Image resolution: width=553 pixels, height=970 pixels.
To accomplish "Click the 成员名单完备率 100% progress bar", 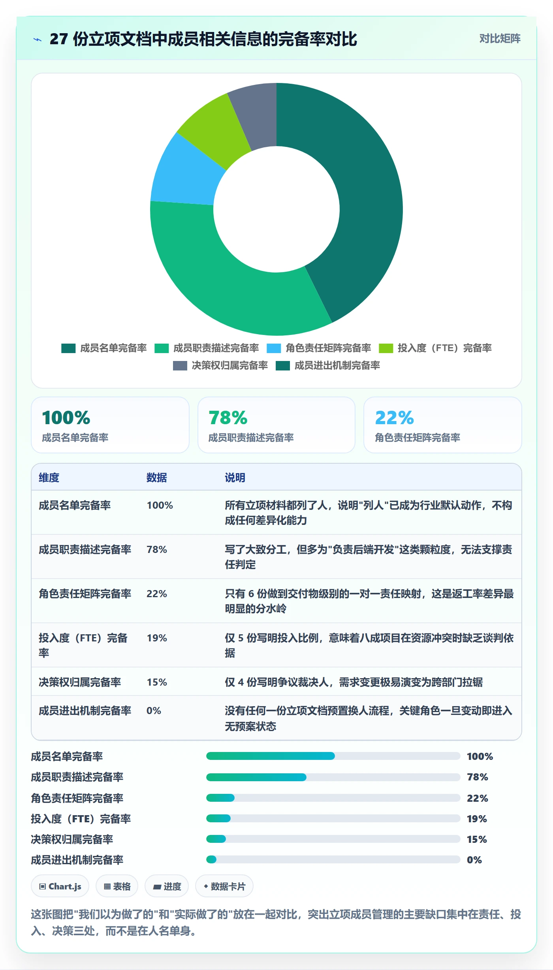I will tap(333, 756).
